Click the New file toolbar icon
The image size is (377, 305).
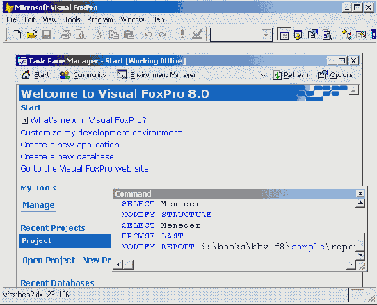coord(17,34)
